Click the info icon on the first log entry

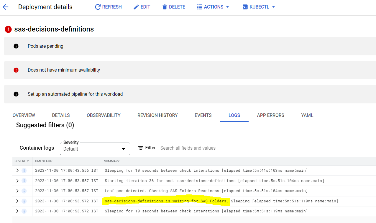24,170
